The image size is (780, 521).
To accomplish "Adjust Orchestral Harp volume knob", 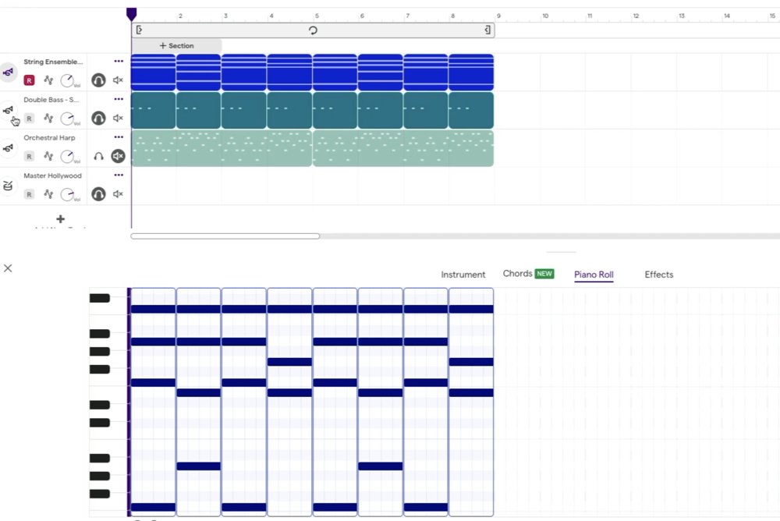I will pos(68,156).
